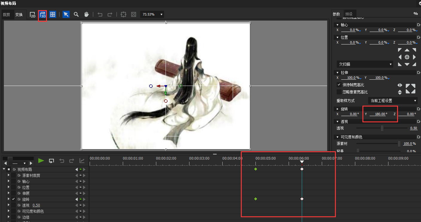Adjust the 背景 opacity slider handle
Viewport: 421px width, 222px height.
coord(358,151)
